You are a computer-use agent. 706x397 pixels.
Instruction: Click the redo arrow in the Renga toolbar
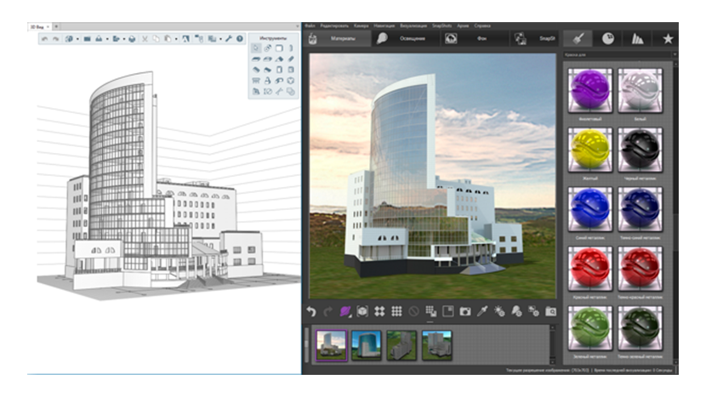[56, 39]
